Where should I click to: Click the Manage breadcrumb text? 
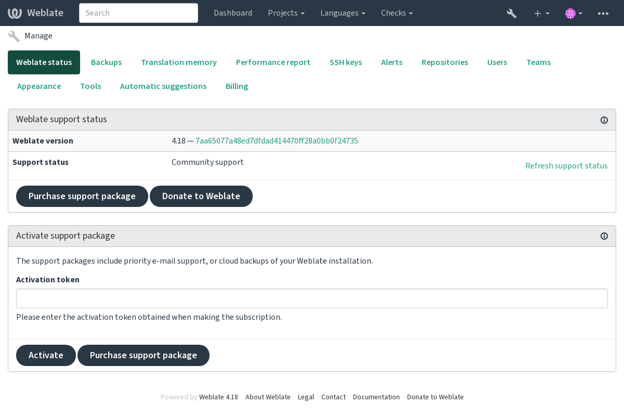[38, 36]
